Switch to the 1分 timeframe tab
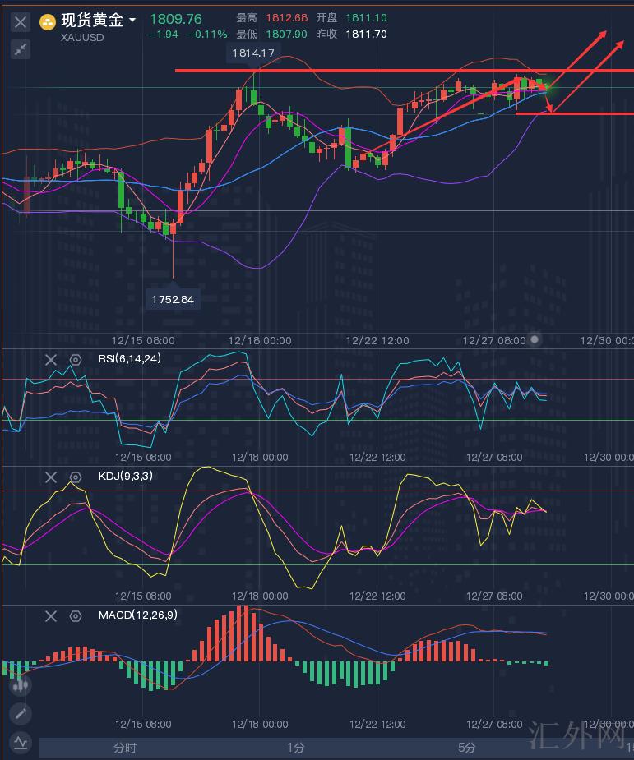634x760 pixels. 296,748
